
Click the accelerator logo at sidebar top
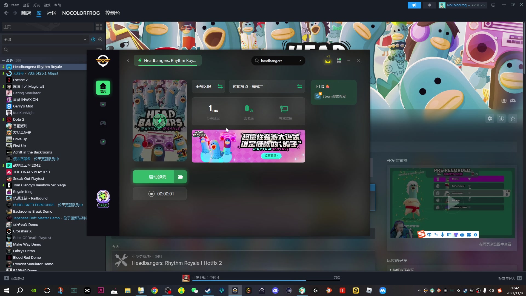point(103,61)
